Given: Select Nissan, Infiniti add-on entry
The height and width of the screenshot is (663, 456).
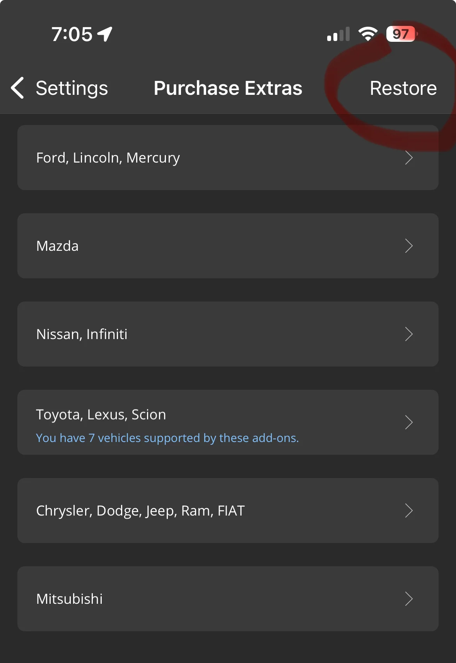Looking at the screenshot, I should (x=228, y=334).
